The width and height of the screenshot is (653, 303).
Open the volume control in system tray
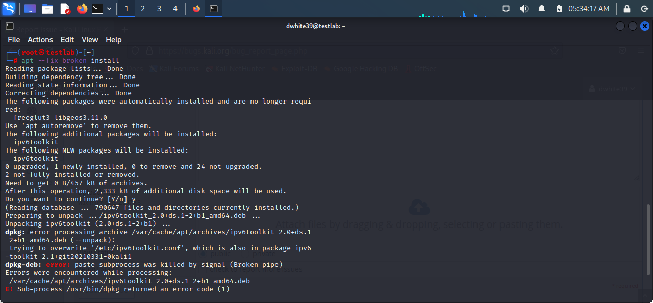click(523, 9)
